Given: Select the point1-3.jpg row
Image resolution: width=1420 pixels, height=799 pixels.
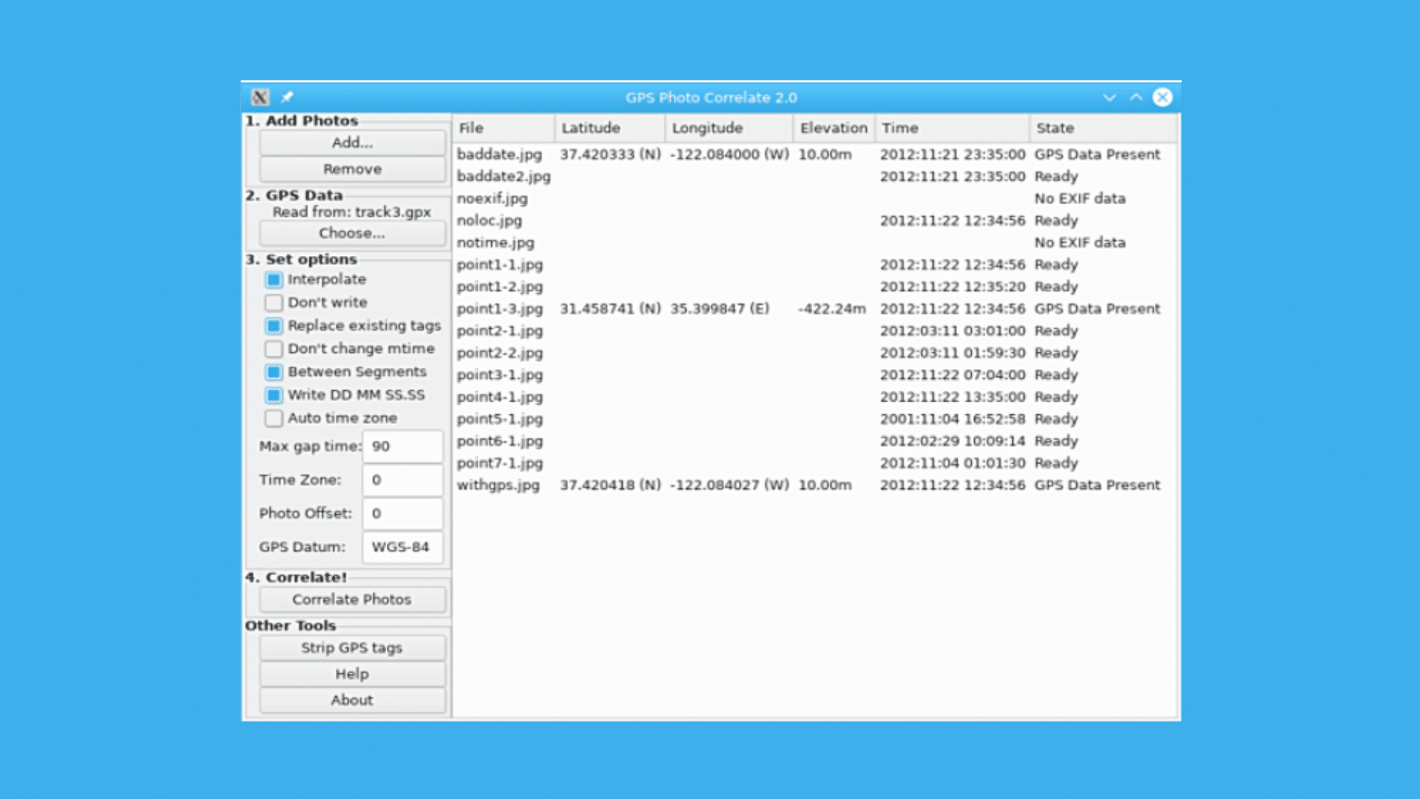Looking at the screenshot, I should [x=815, y=309].
